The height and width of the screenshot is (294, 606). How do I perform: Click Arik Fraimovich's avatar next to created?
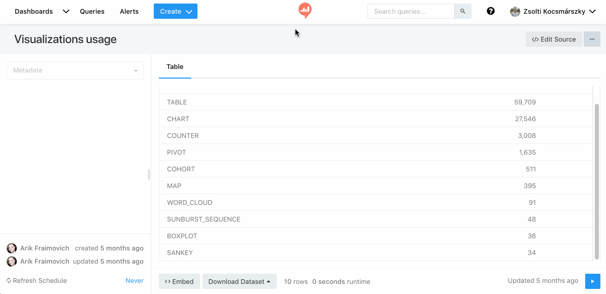(12, 248)
